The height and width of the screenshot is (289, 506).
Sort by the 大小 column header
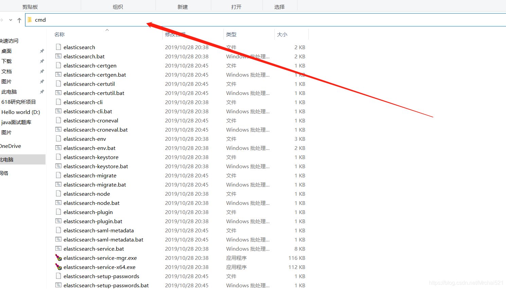tap(282, 34)
